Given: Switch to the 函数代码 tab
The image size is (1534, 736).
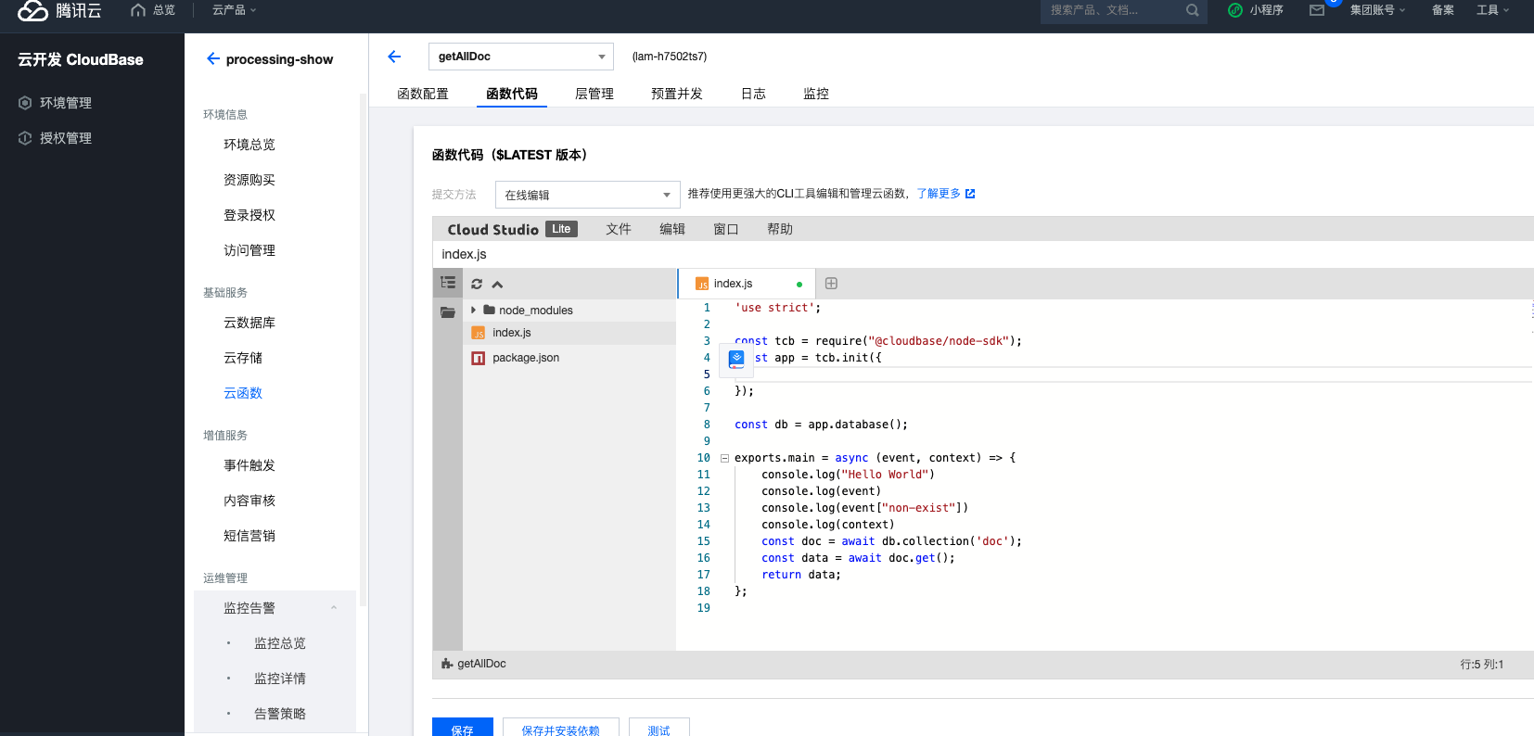Looking at the screenshot, I should point(512,94).
